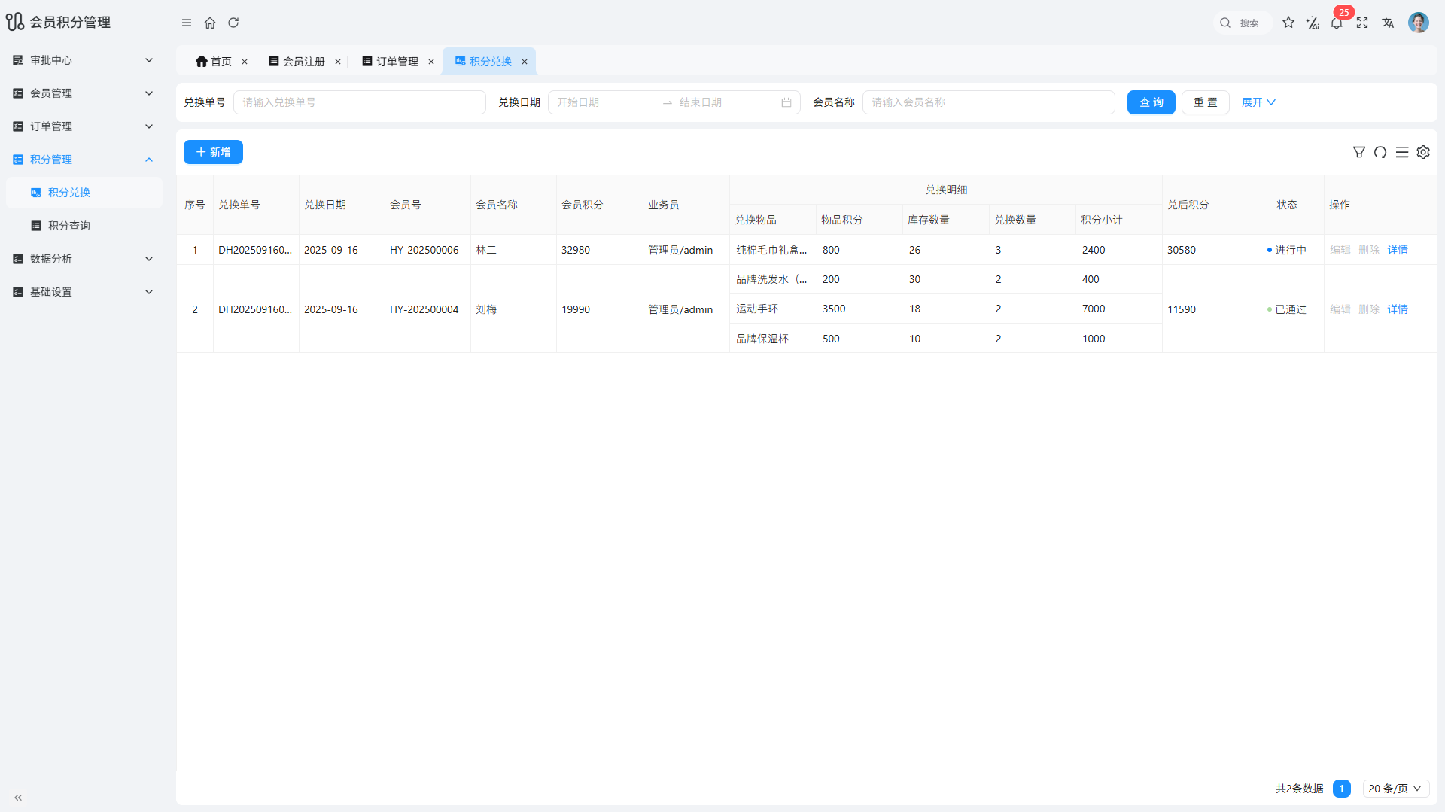The height and width of the screenshot is (812, 1445).
Task: Click the table filter funnel icon
Action: point(1359,152)
